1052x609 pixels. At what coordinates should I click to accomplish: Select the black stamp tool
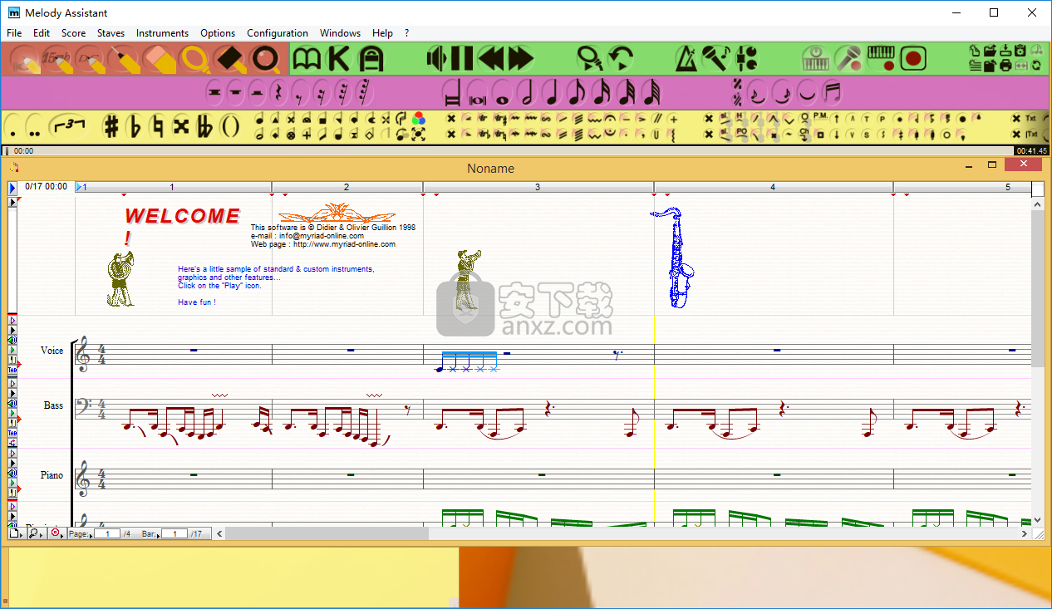(x=229, y=59)
